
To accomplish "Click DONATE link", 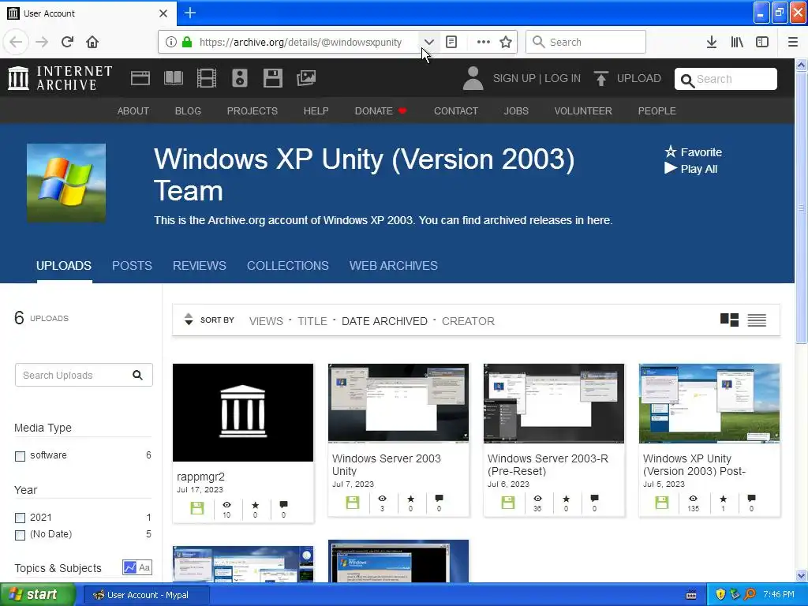I will point(380,110).
